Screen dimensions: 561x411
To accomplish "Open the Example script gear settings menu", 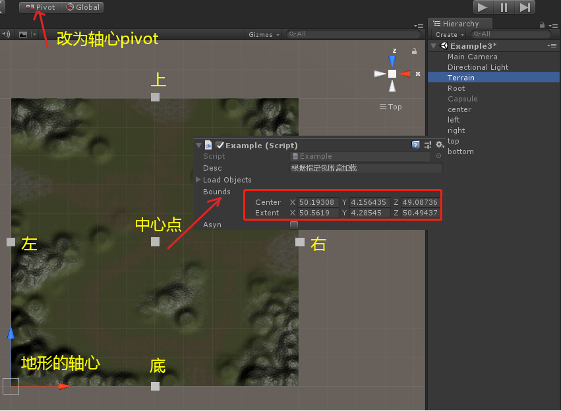I will 439,145.
